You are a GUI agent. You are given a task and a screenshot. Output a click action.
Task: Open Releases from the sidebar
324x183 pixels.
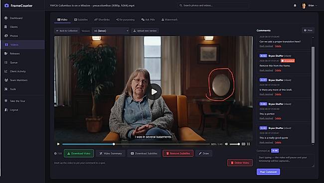click(22, 54)
